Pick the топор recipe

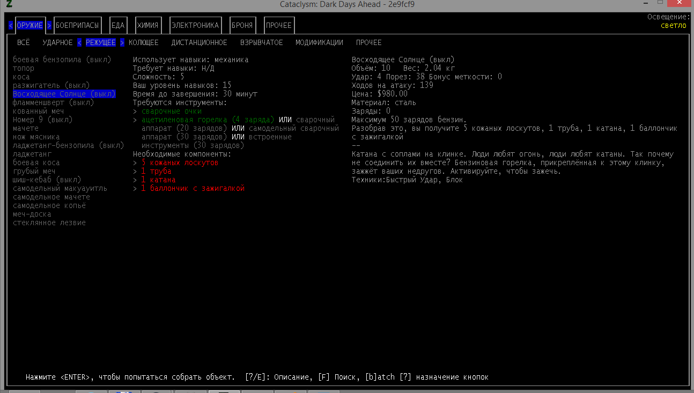pos(24,68)
